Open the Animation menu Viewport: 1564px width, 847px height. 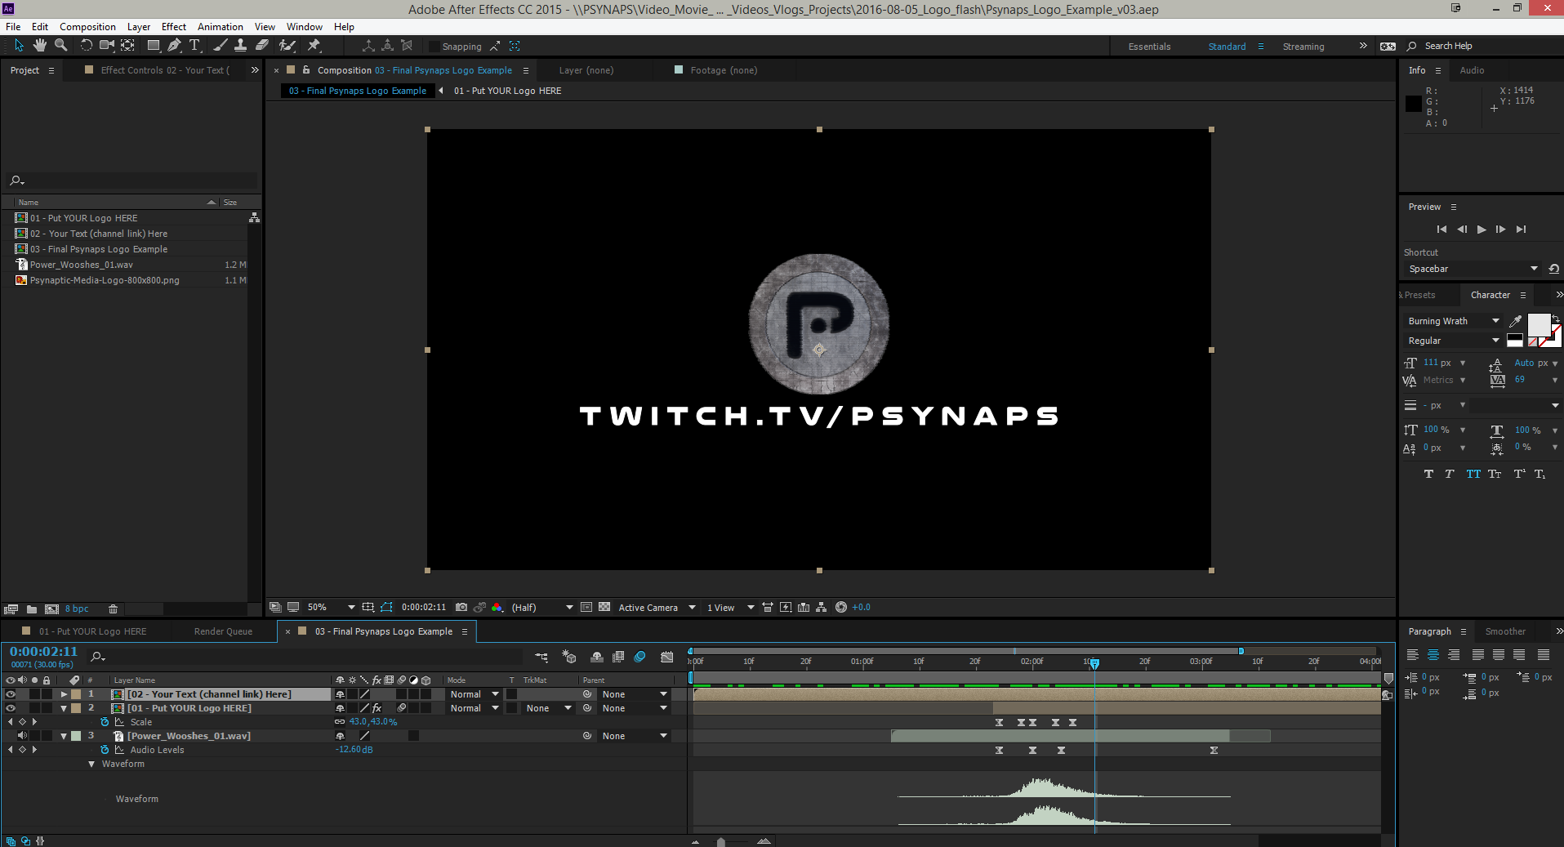click(220, 27)
